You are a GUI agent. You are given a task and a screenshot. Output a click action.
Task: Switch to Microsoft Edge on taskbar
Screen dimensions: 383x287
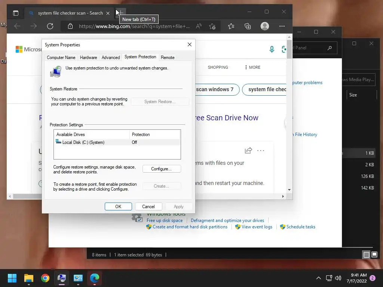coord(95,278)
